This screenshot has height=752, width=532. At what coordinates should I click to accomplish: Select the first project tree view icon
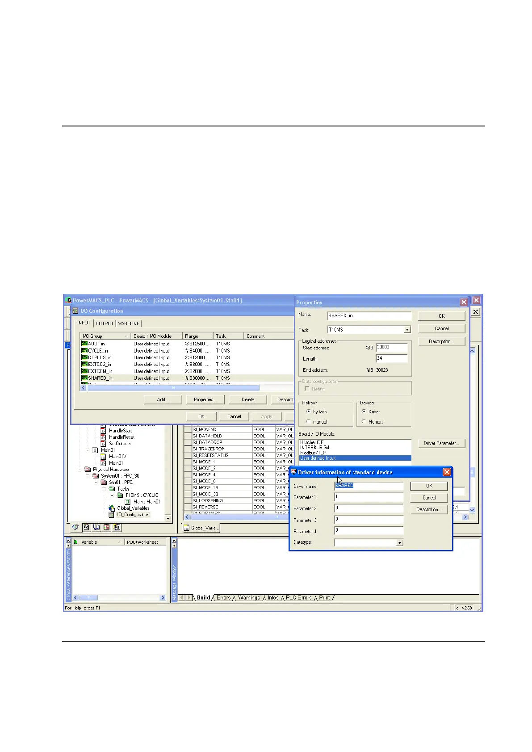tap(75, 527)
